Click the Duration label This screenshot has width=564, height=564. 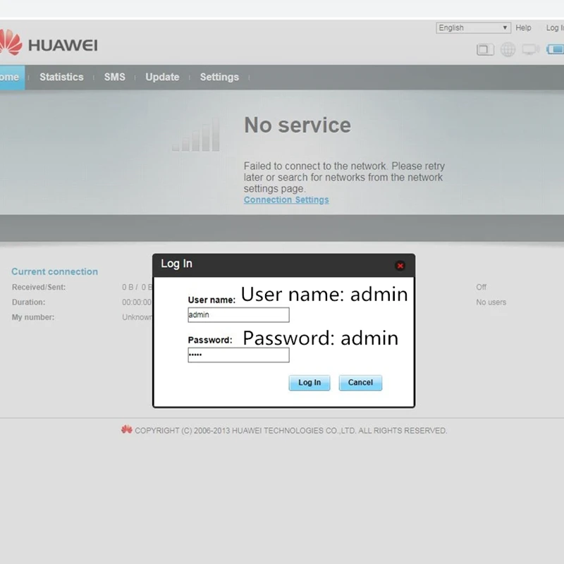pyautogui.click(x=29, y=302)
